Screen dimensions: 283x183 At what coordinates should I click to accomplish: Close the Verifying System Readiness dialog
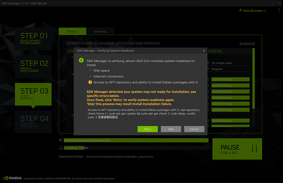(x=204, y=51)
